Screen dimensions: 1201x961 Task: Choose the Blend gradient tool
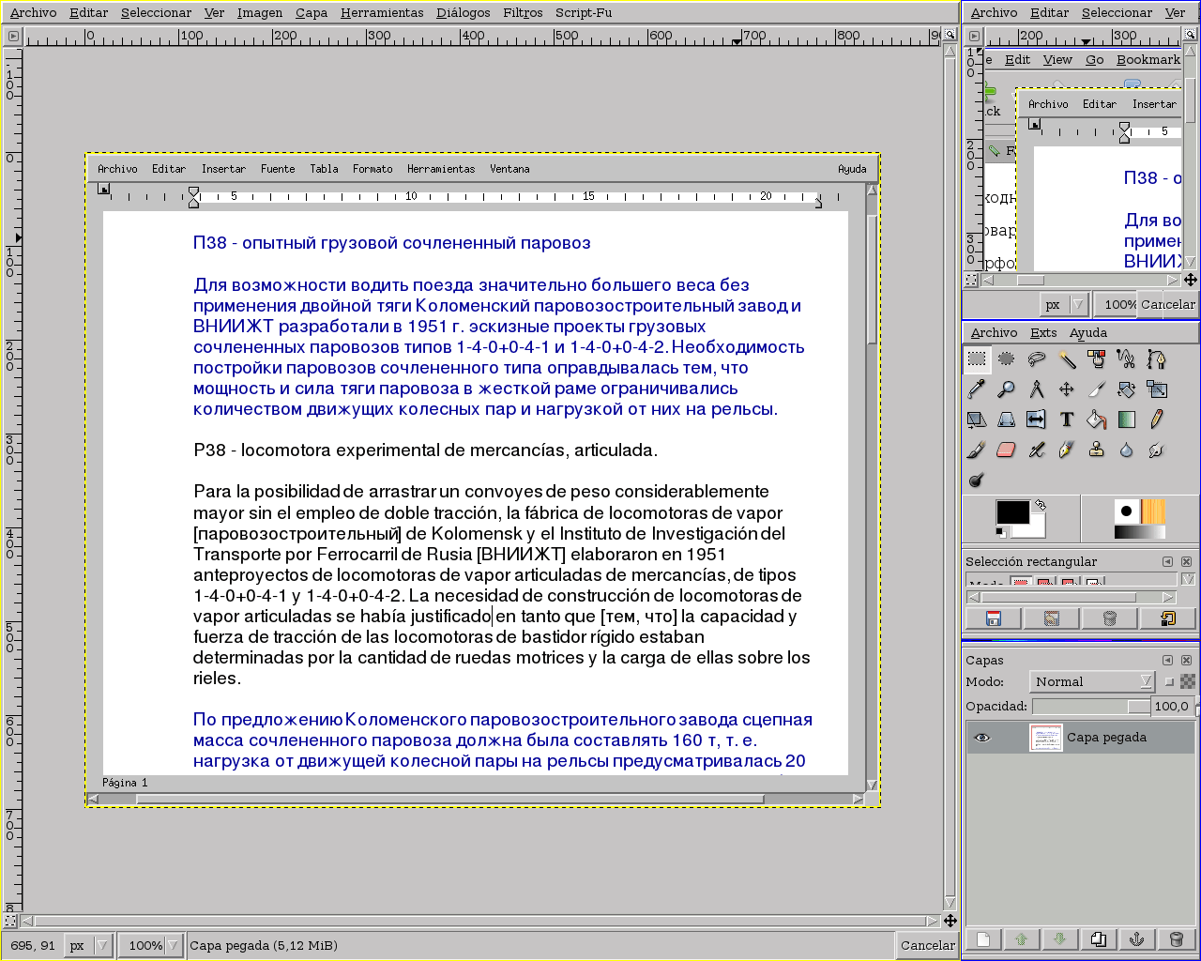(1127, 419)
